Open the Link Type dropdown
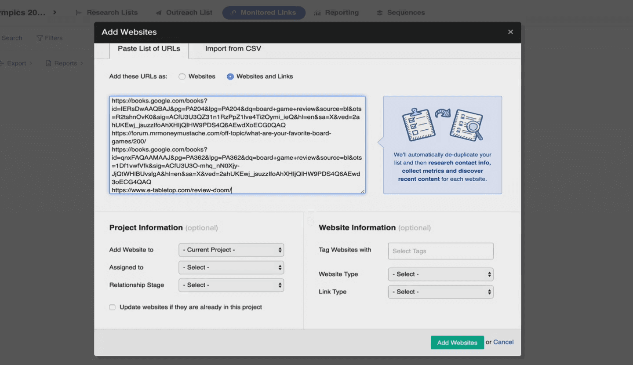Image resolution: width=633 pixels, height=365 pixels. point(440,292)
